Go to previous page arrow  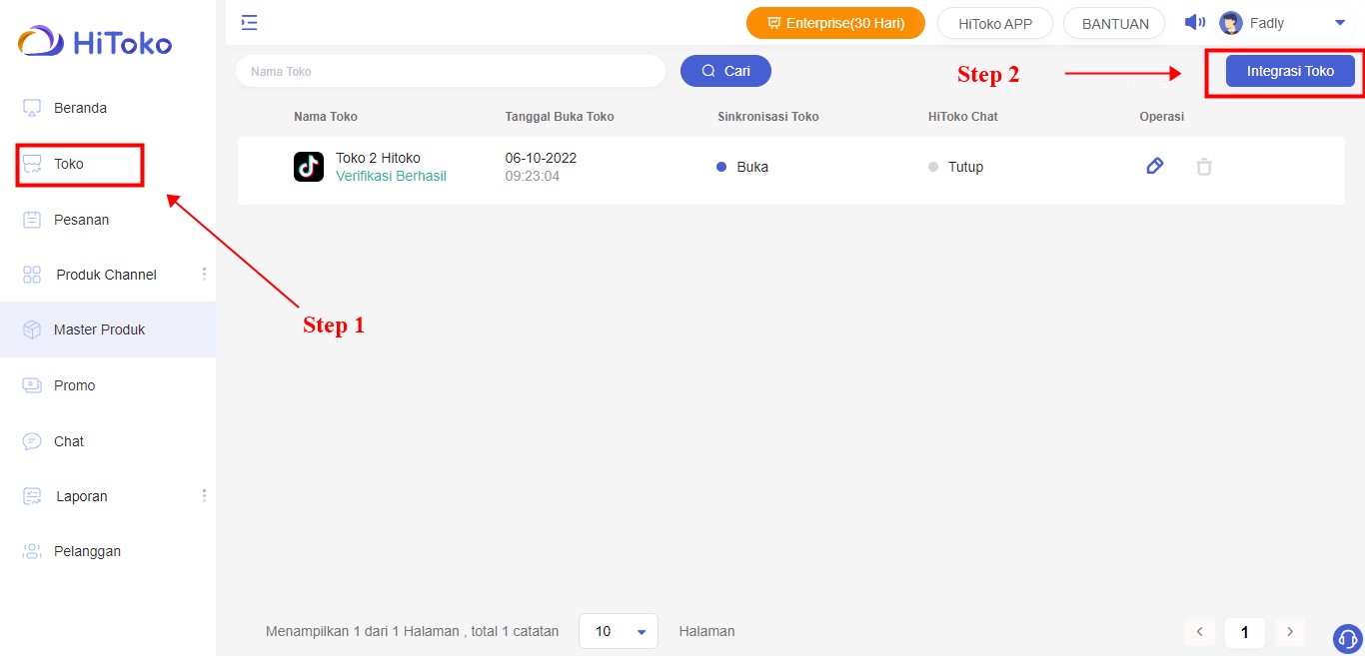(x=1199, y=632)
